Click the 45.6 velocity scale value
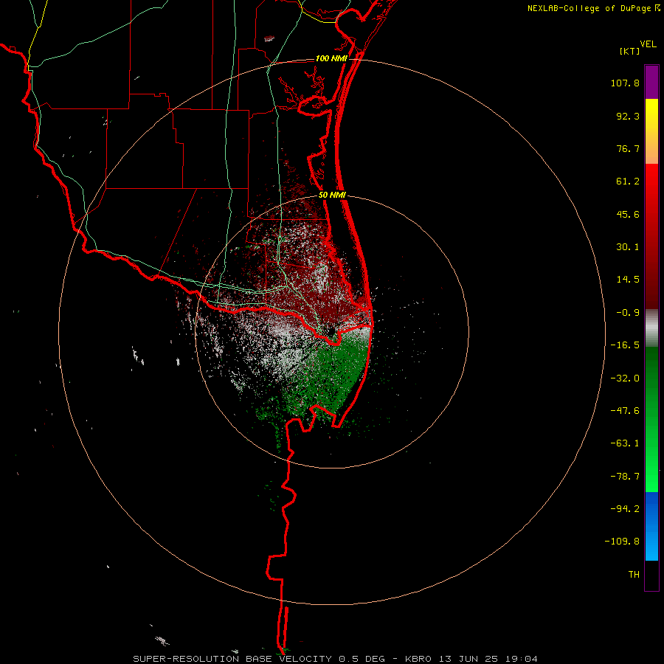This screenshot has height=664, width=664. [628, 214]
